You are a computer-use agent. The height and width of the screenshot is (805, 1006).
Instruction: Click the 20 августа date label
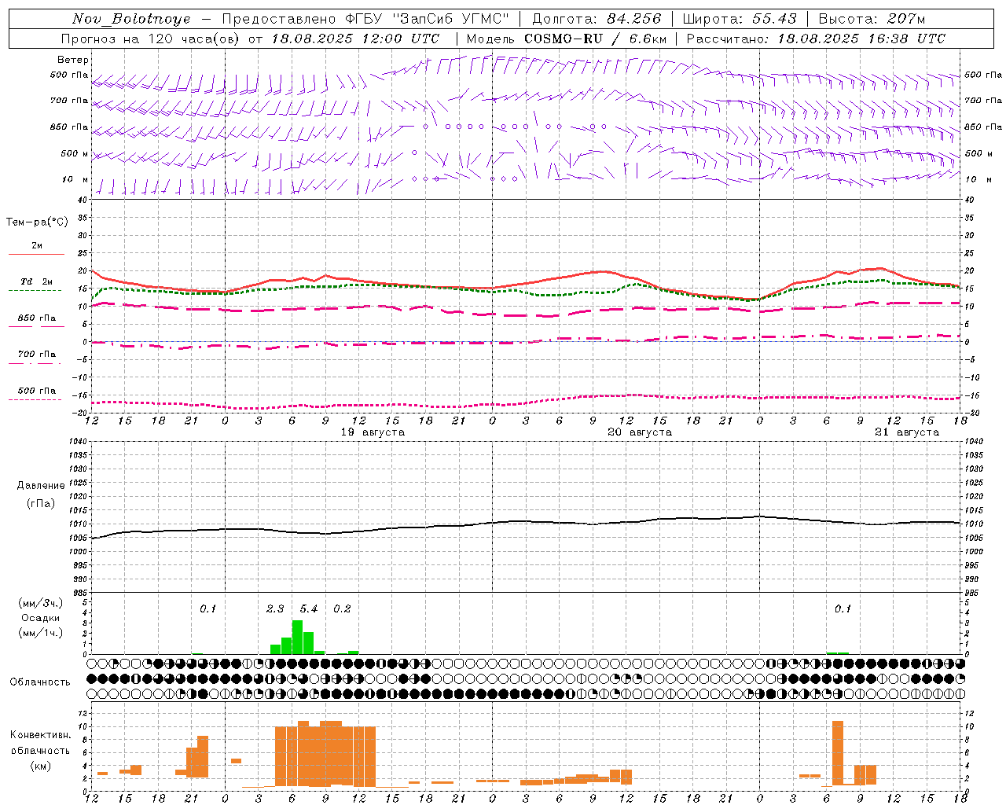[x=640, y=432]
